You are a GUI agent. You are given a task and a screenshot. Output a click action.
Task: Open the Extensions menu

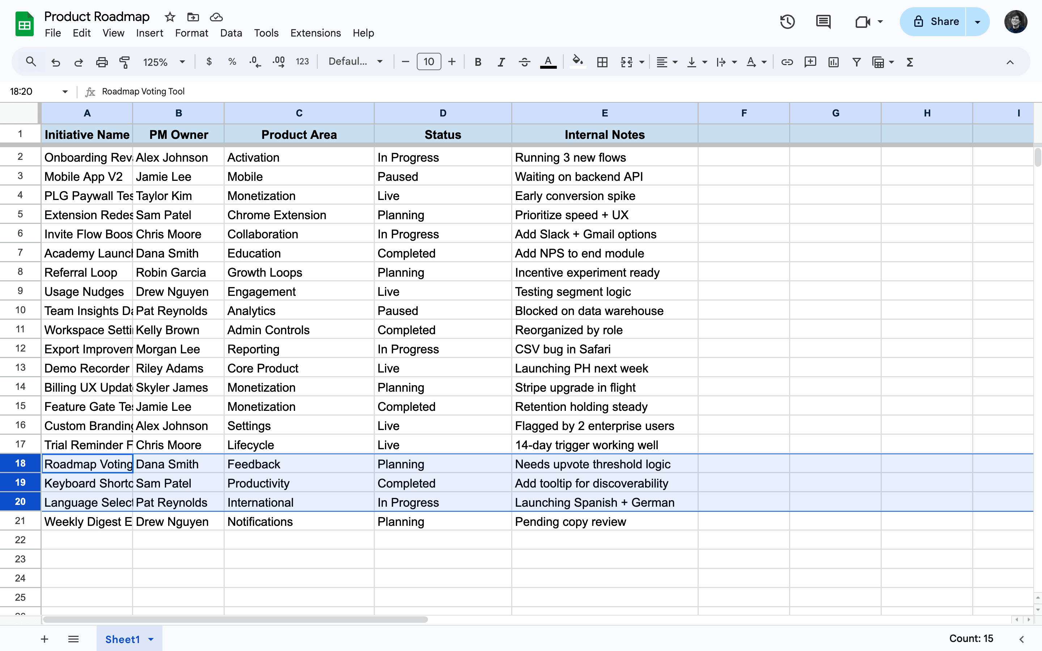pyautogui.click(x=315, y=33)
